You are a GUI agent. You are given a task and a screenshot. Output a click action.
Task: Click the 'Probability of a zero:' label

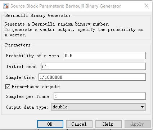coord(33,56)
